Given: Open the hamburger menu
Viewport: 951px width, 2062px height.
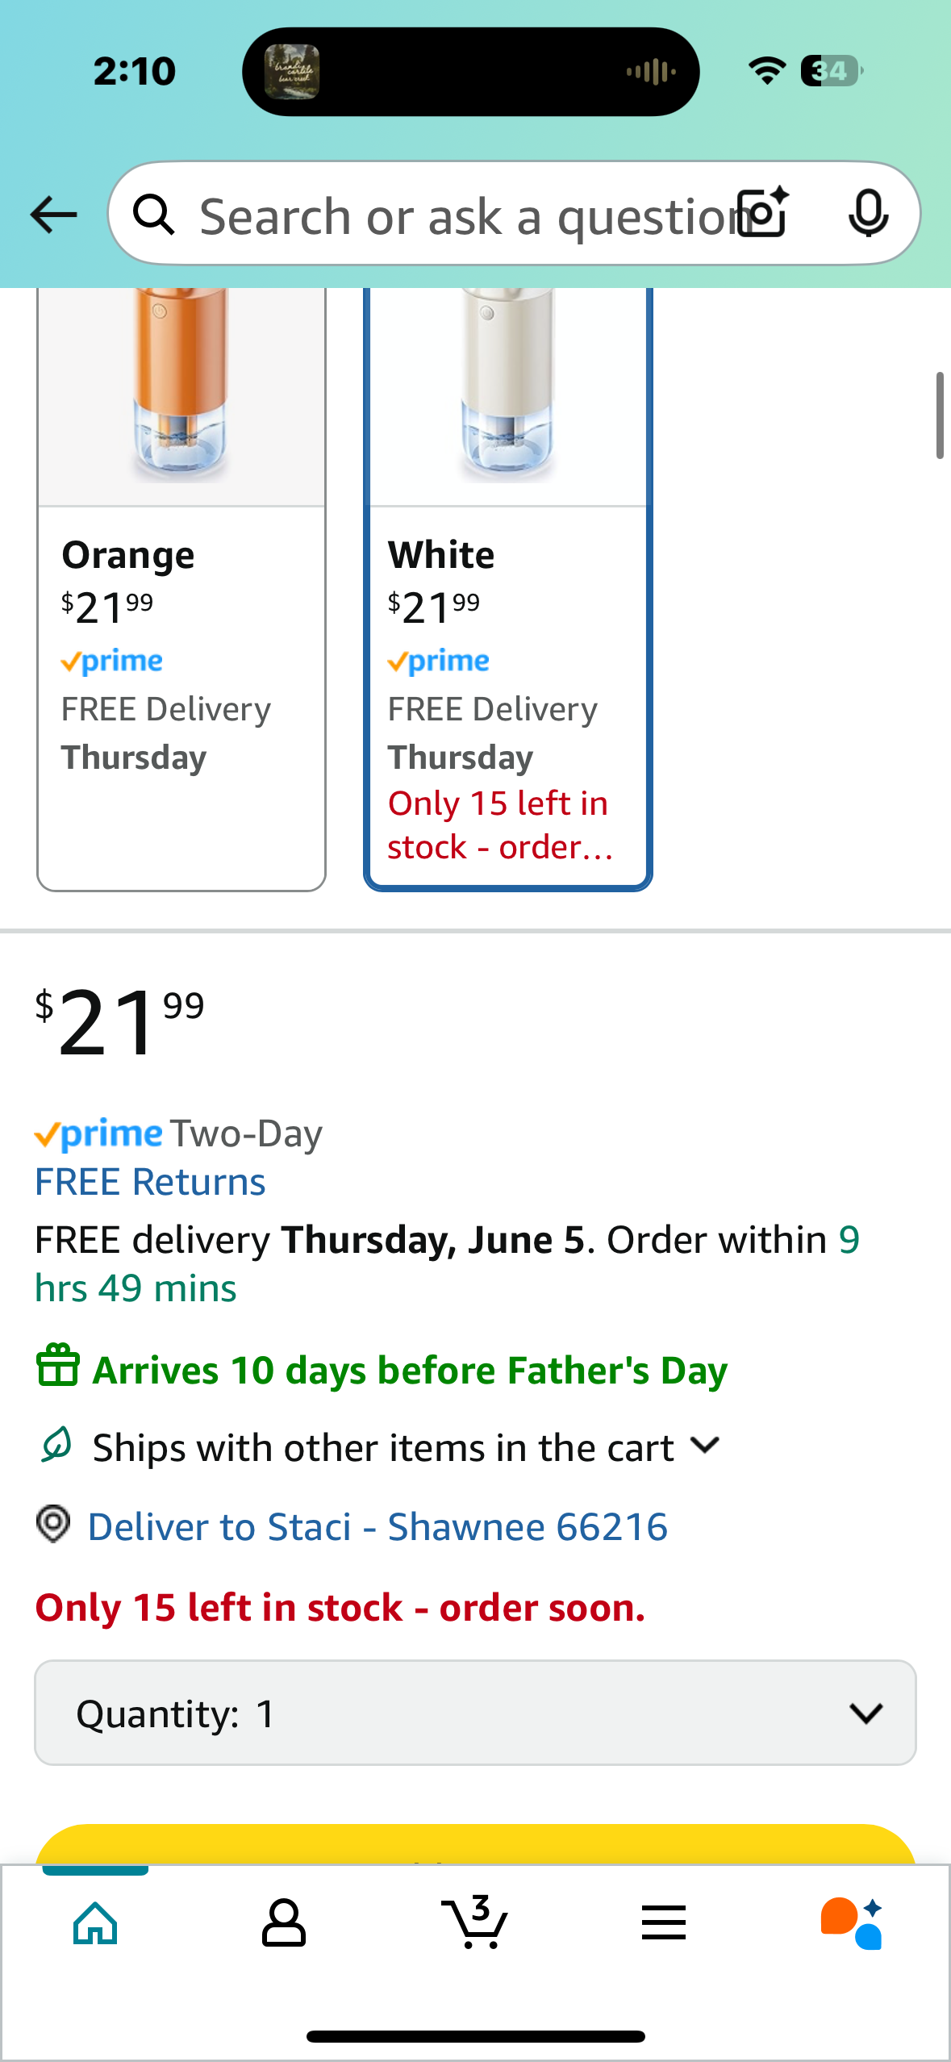Looking at the screenshot, I should [x=664, y=1923].
